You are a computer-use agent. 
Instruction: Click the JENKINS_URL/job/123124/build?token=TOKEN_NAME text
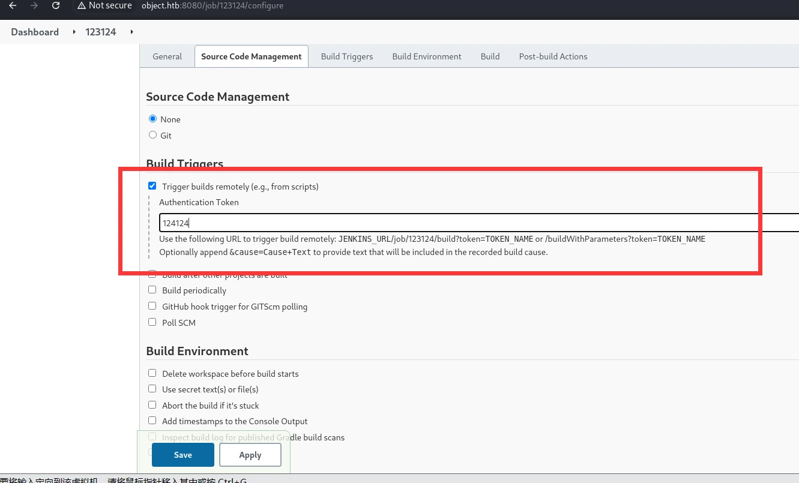436,239
